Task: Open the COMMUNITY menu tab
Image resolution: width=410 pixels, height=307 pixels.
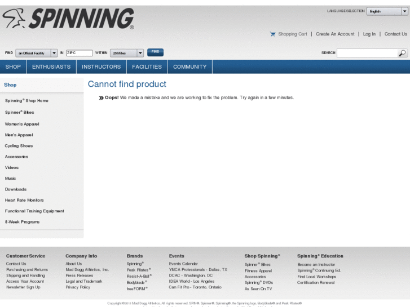Action: [190, 66]
